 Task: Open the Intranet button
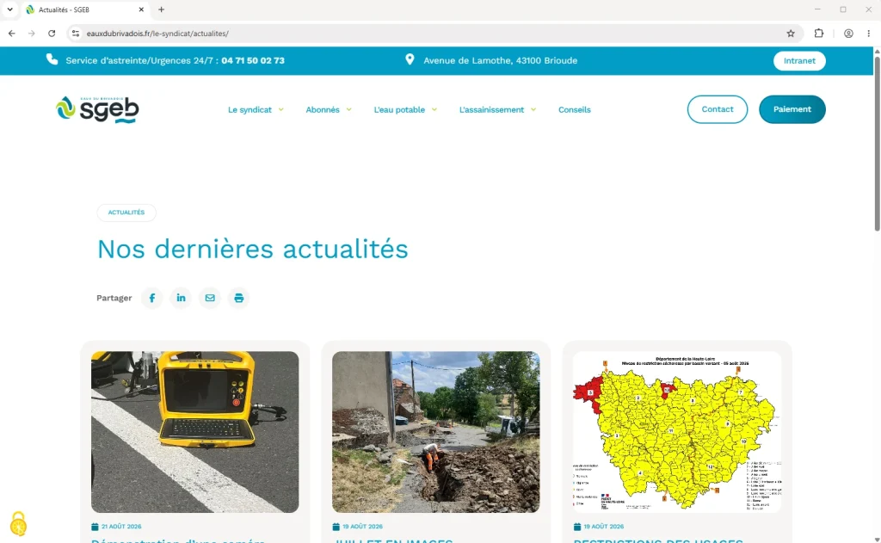coord(799,61)
